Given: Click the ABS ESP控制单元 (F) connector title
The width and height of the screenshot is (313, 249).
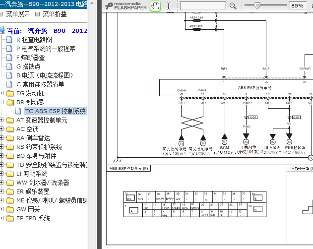Looking at the screenshot, I should (129, 168).
